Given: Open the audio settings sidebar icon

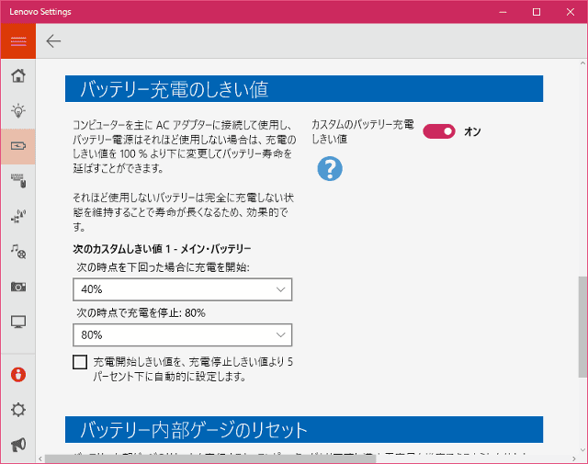Looking at the screenshot, I should tap(18, 252).
